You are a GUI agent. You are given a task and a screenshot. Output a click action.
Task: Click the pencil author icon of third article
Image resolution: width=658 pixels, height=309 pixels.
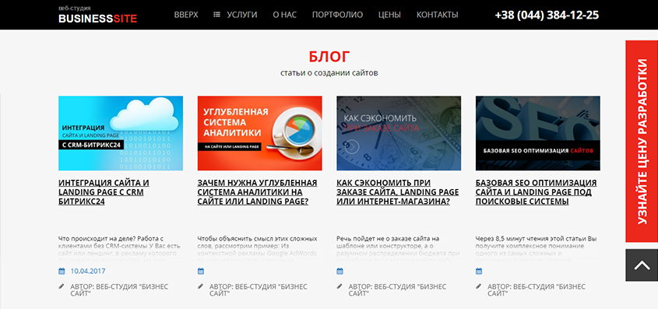pos(340,286)
